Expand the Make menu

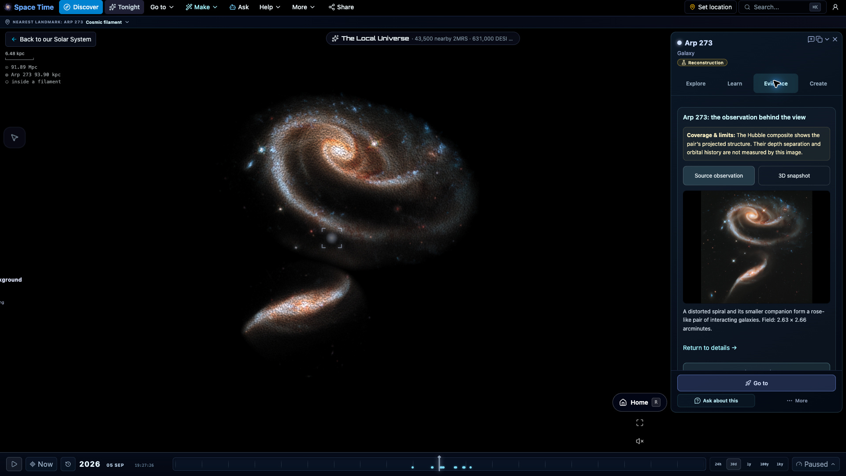coord(201,7)
